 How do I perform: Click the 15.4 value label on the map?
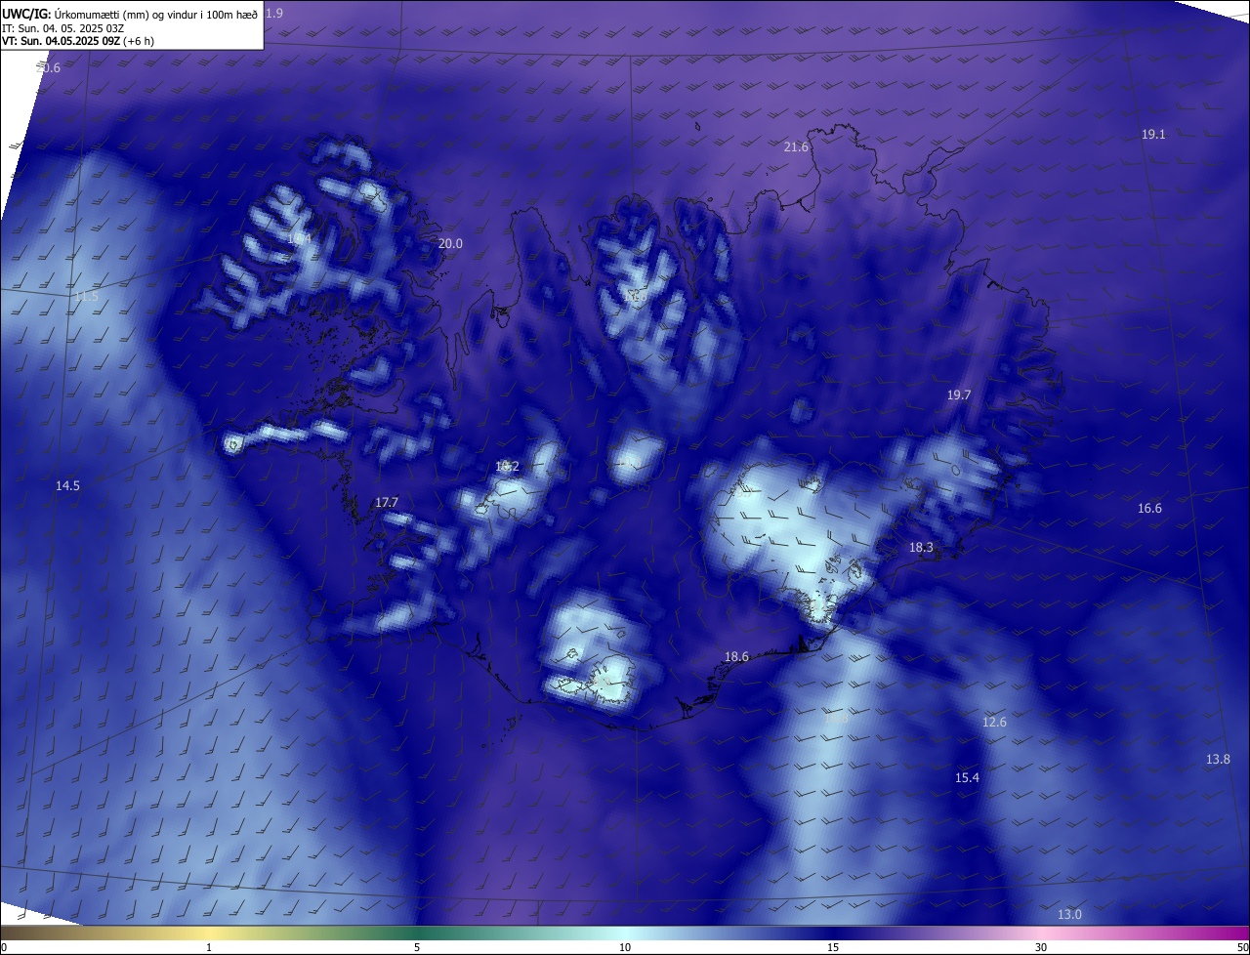click(x=967, y=777)
